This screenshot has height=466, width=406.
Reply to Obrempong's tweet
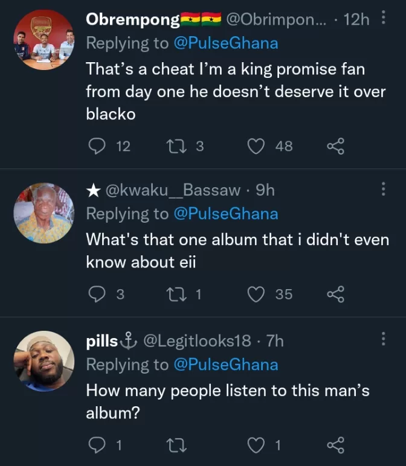97,145
